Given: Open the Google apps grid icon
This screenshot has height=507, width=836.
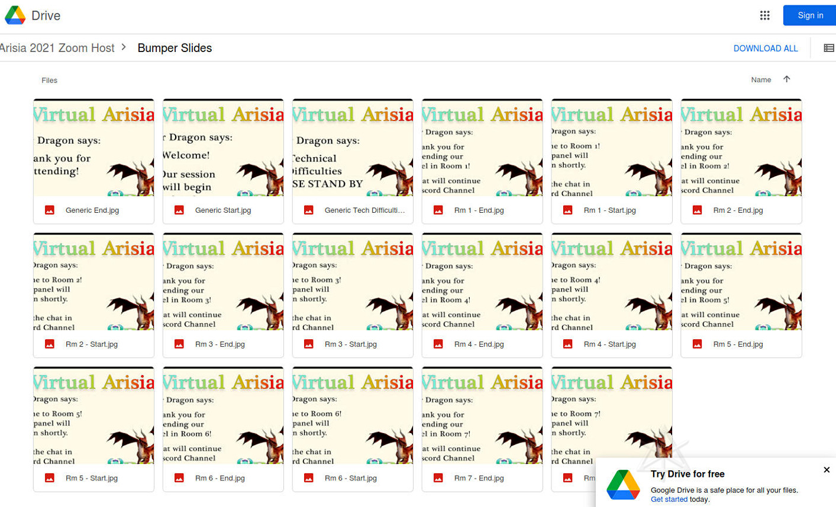Looking at the screenshot, I should point(764,15).
